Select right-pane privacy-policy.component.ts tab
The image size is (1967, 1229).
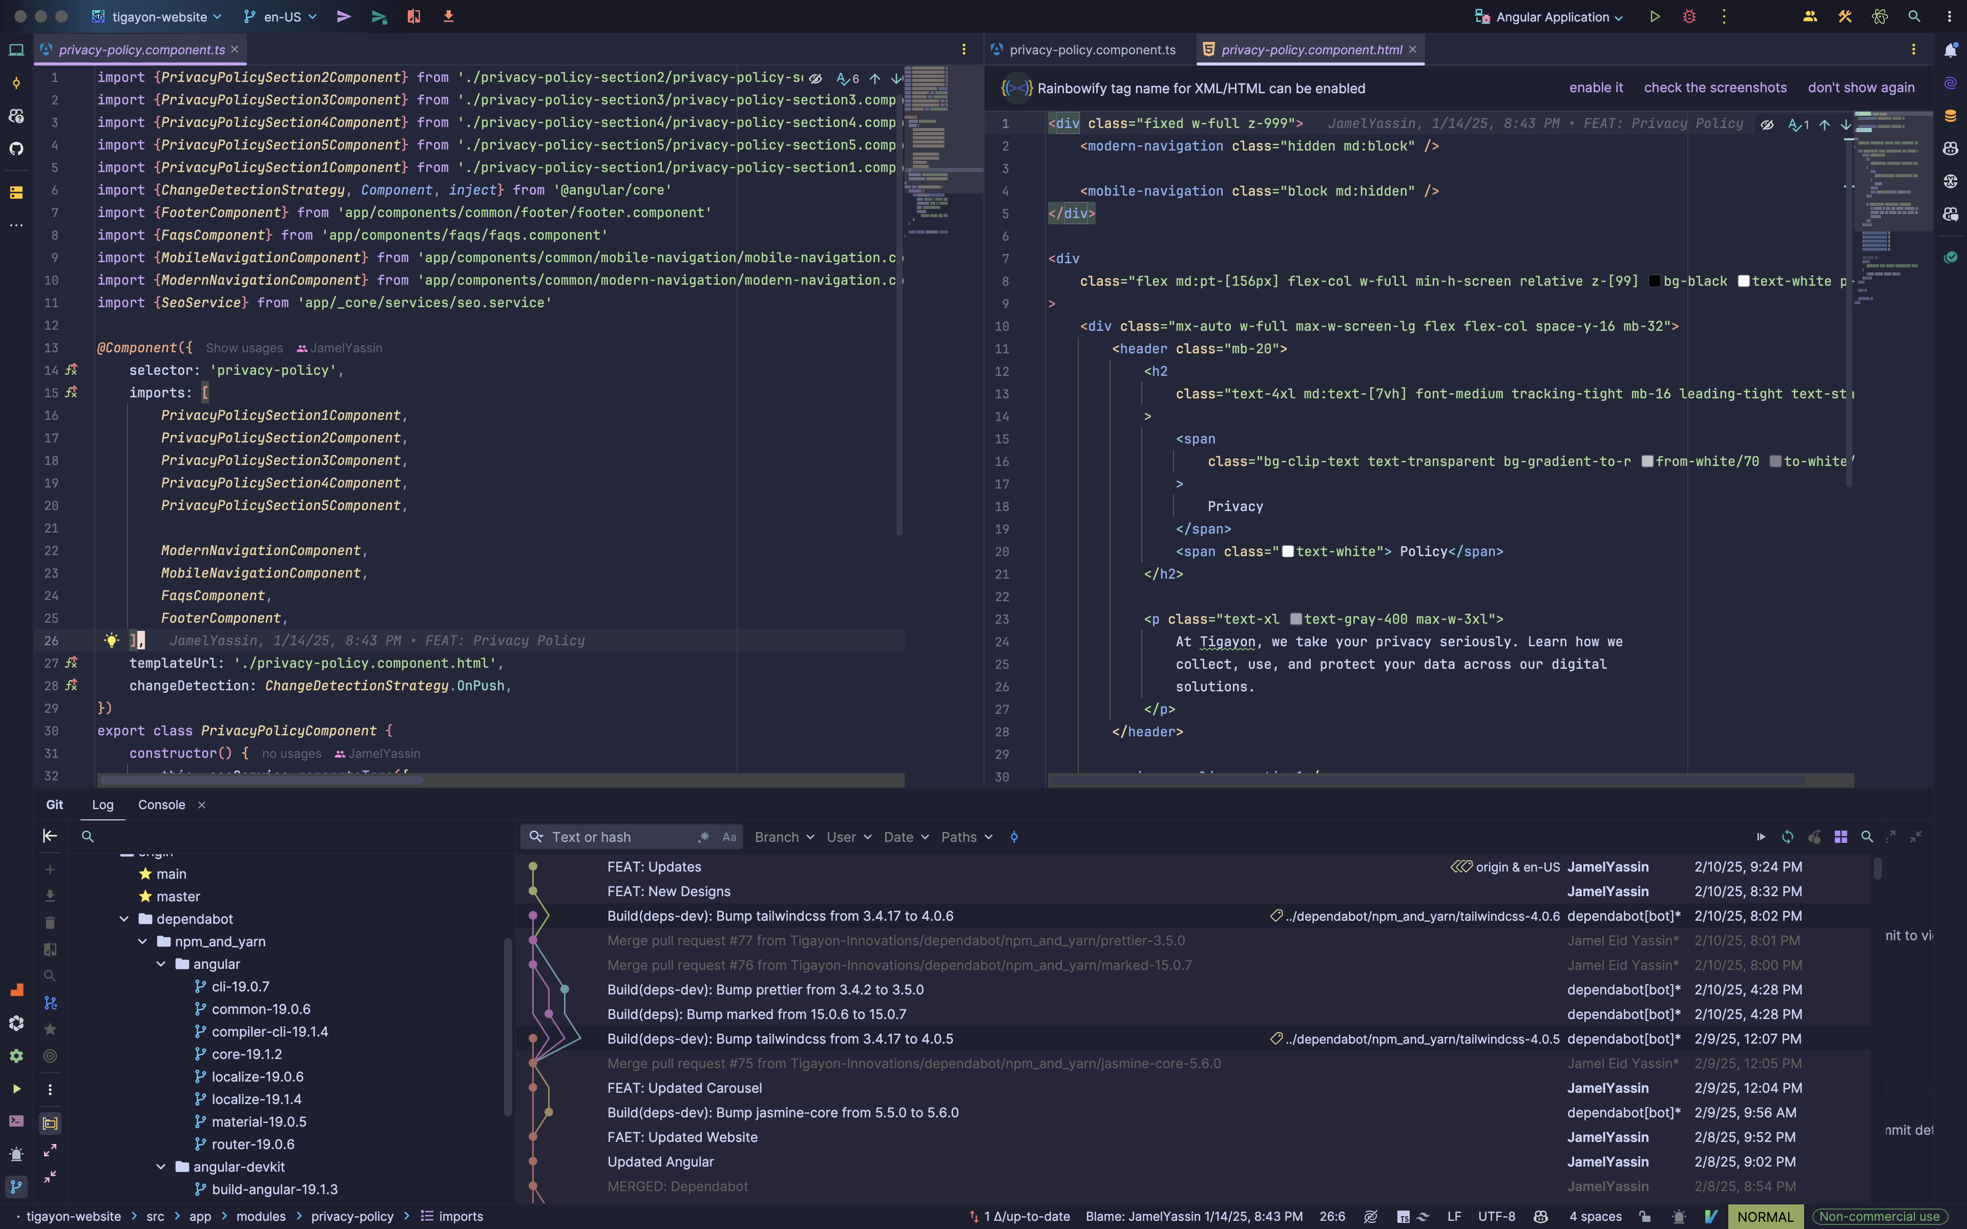1083,50
